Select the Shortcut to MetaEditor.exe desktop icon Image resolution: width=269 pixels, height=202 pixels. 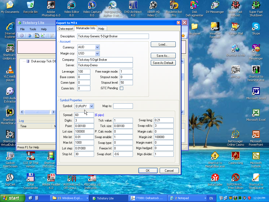[215, 160]
